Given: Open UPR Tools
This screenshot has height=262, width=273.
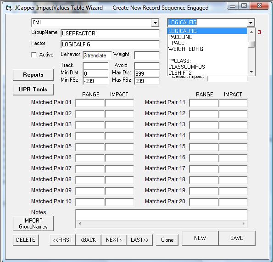Looking at the screenshot, I should 33,89.
